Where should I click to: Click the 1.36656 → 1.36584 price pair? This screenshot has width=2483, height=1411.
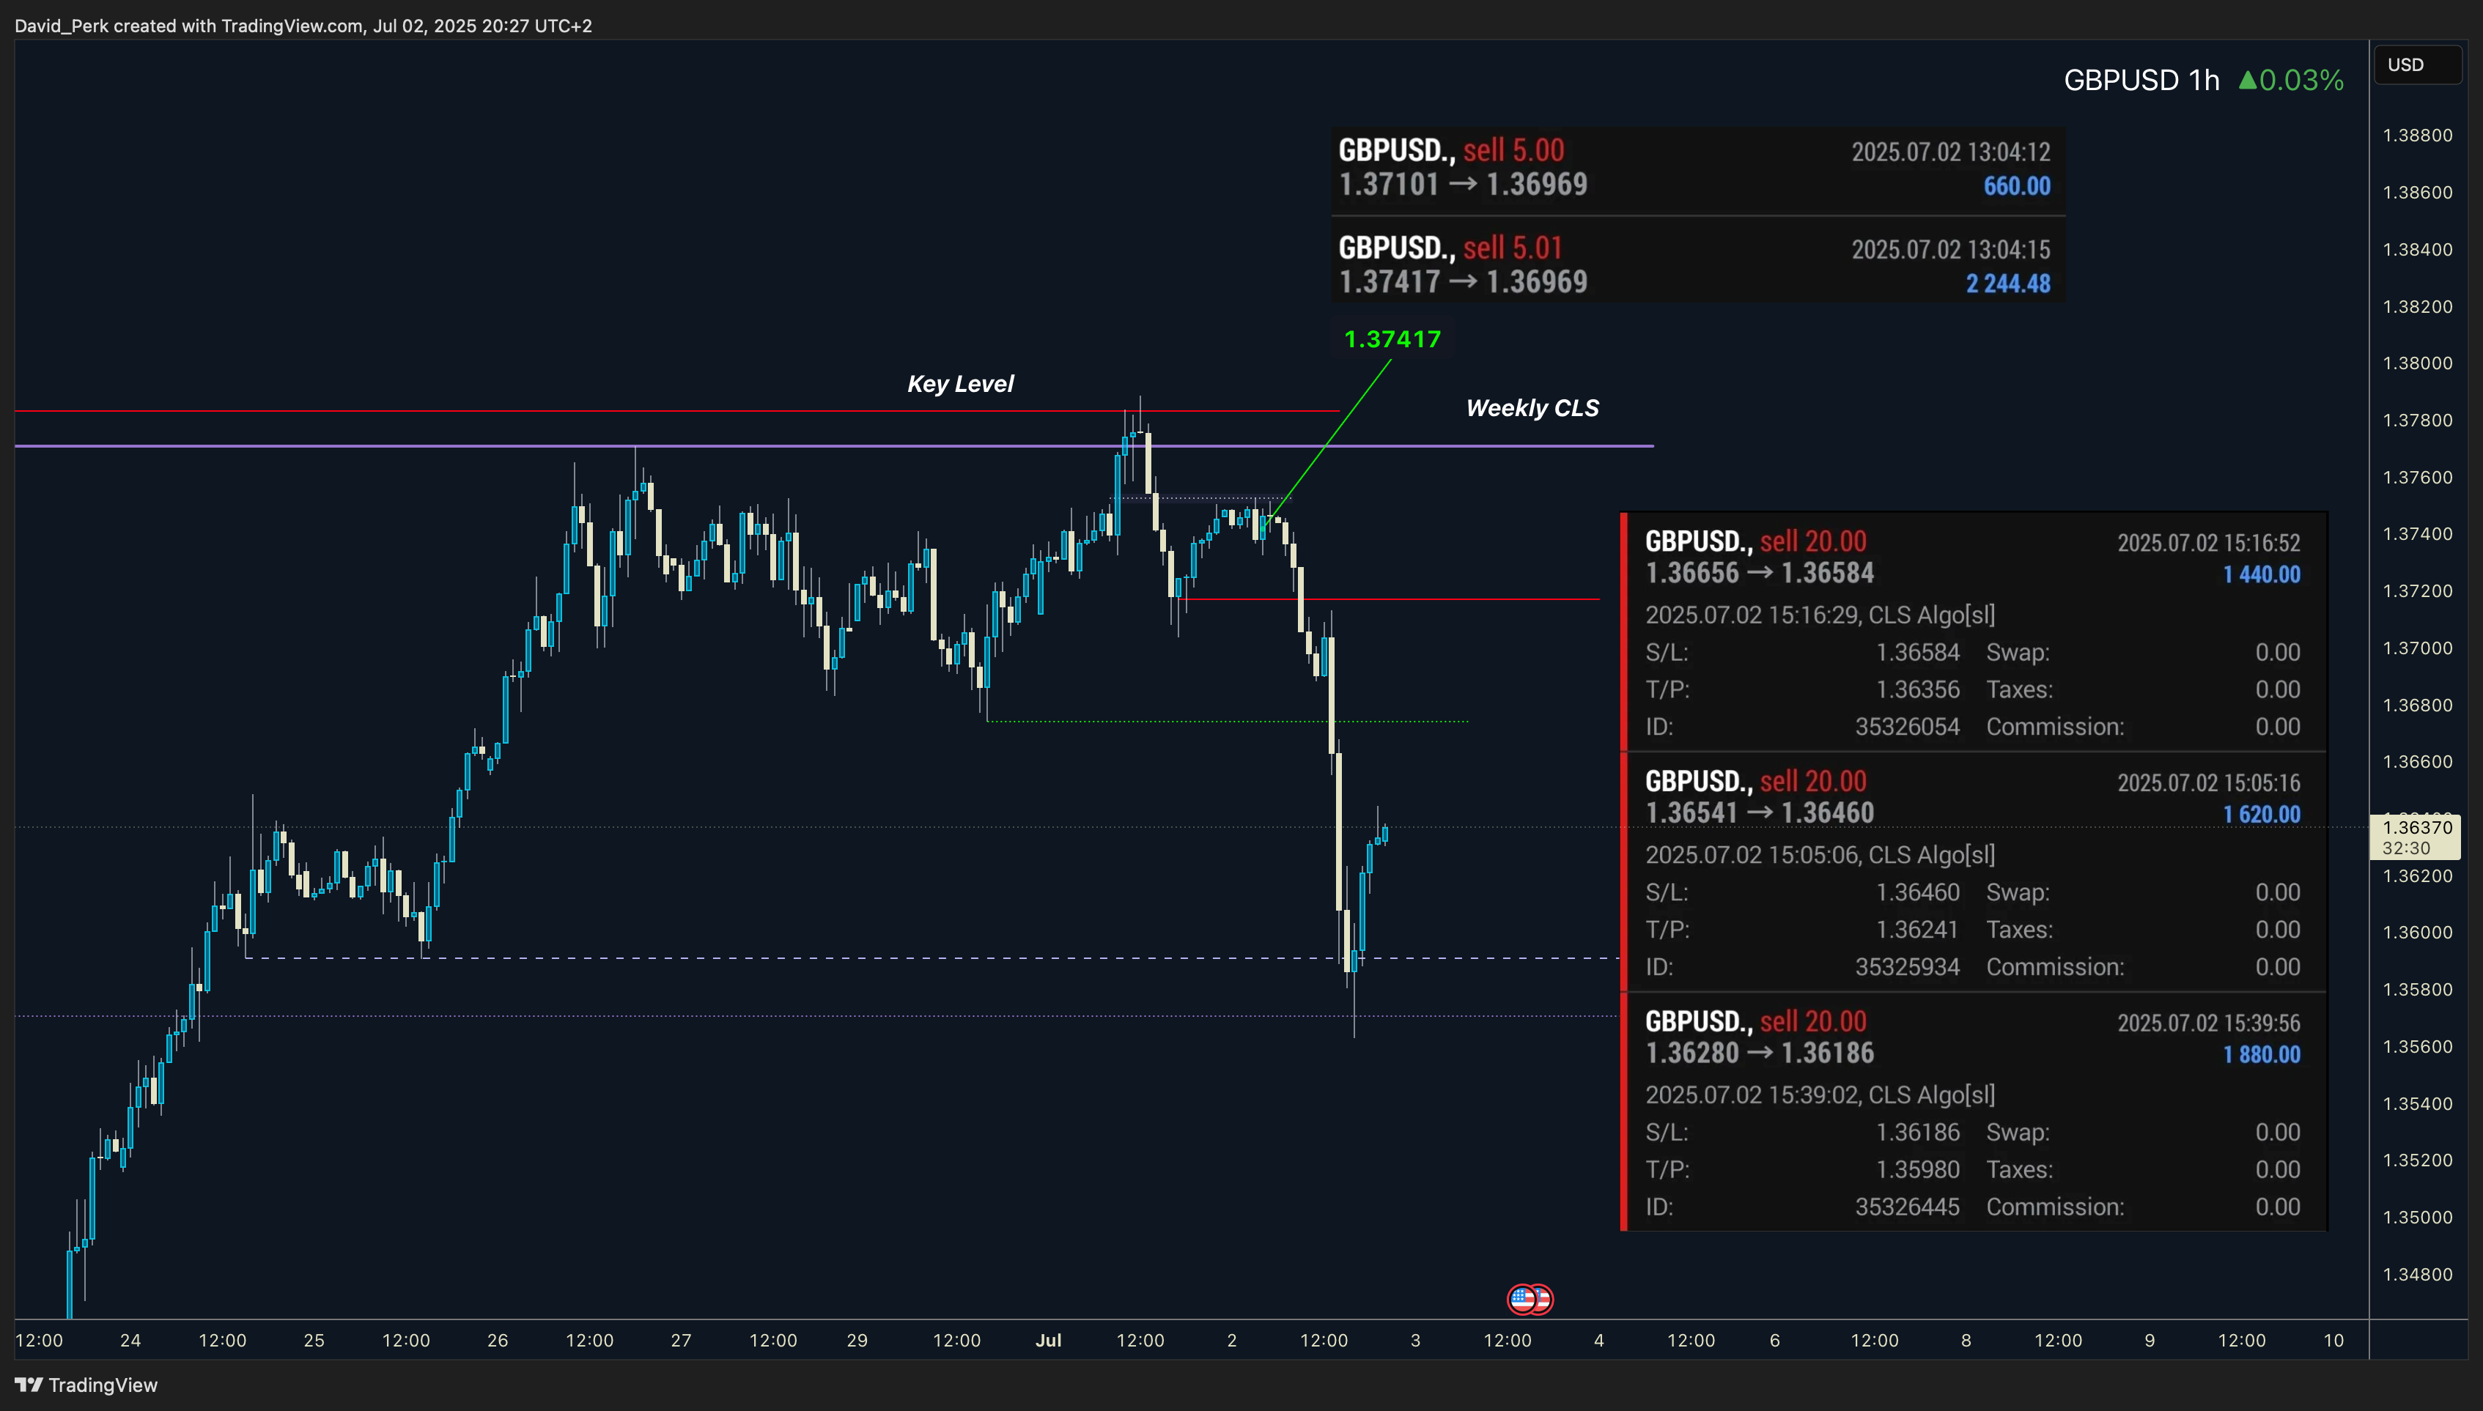(x=1759, y=573)
